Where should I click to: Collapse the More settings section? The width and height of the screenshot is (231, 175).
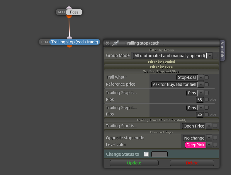(x=162, y=132)
